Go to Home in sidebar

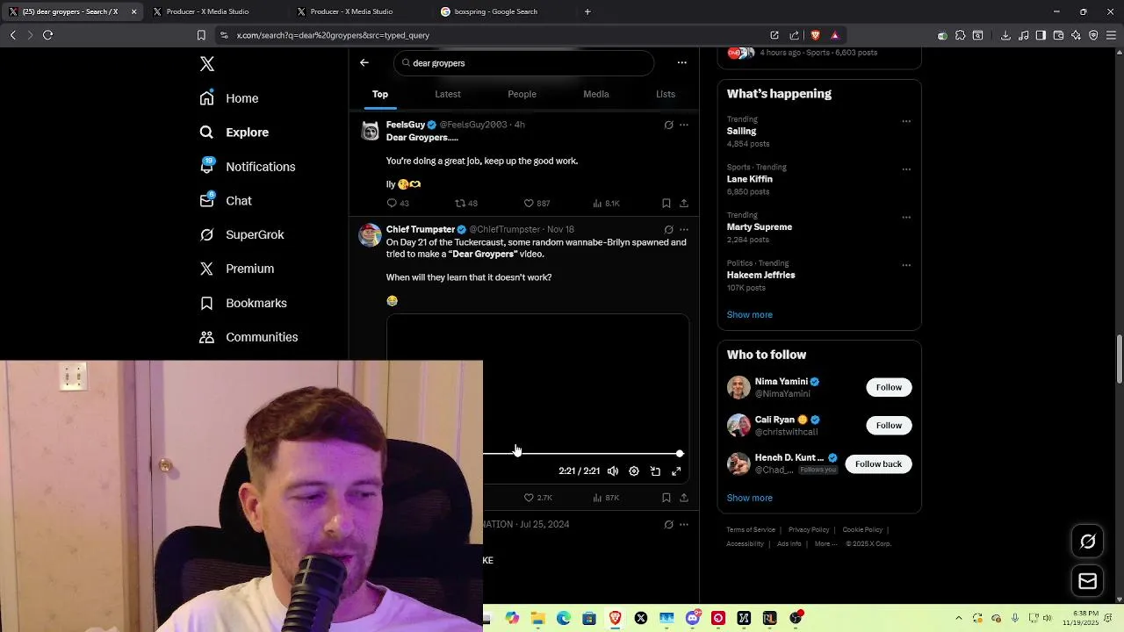coord(229,98)
